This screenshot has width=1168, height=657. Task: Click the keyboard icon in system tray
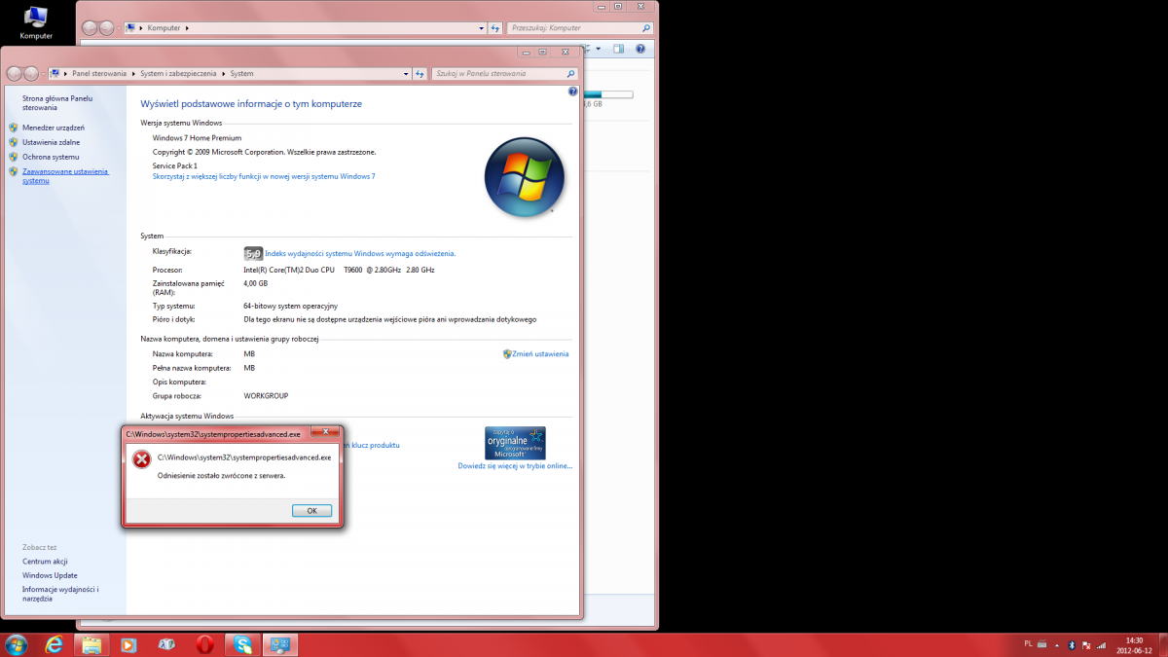(x=1042, y=644)
